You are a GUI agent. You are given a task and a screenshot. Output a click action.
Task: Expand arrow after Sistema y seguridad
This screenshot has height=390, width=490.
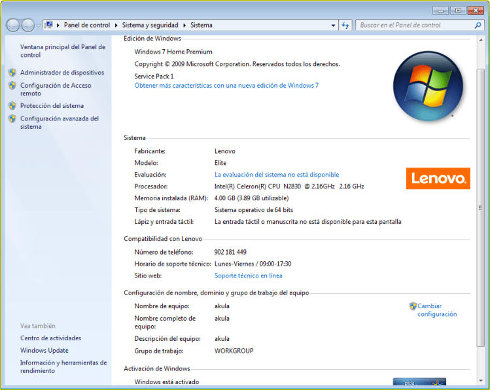coord(184,26)
